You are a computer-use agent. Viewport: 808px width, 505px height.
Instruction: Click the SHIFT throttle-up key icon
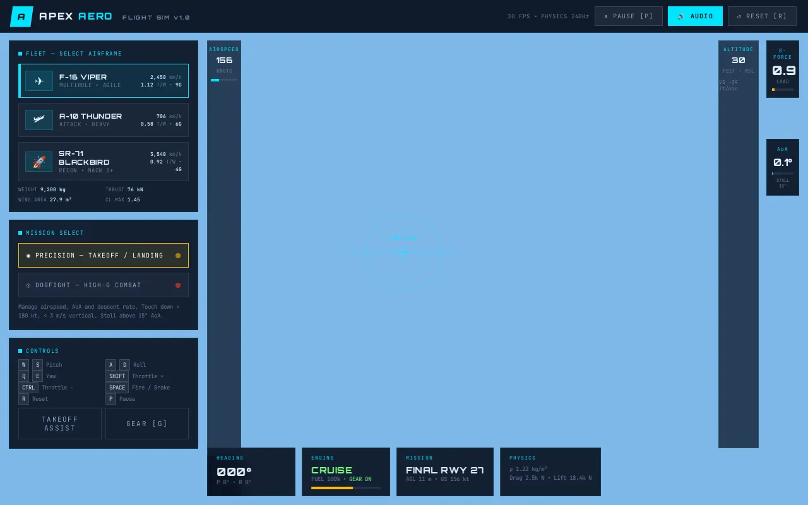pos(117,376)
